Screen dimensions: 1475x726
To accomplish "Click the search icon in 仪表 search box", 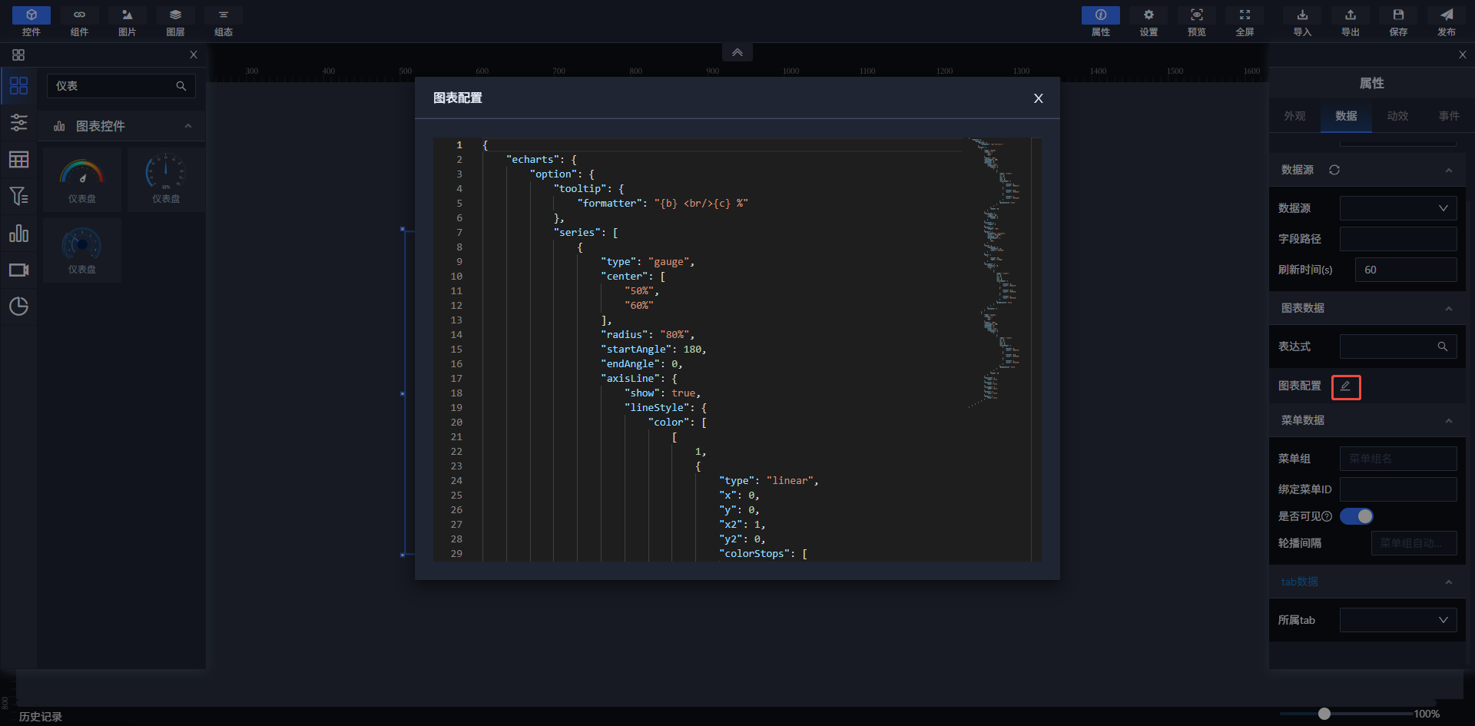I will coord(181,86).
